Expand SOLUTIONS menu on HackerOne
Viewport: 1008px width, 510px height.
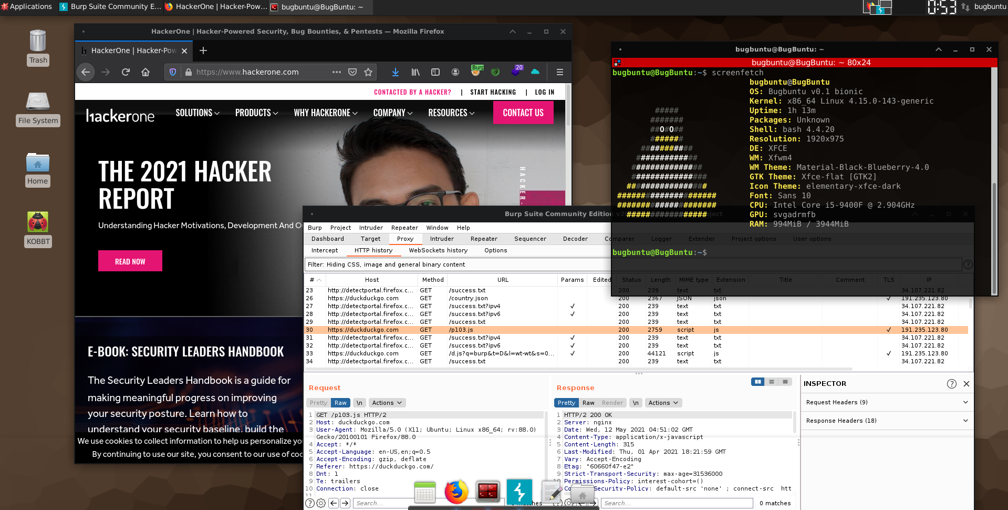pos(198,113)
